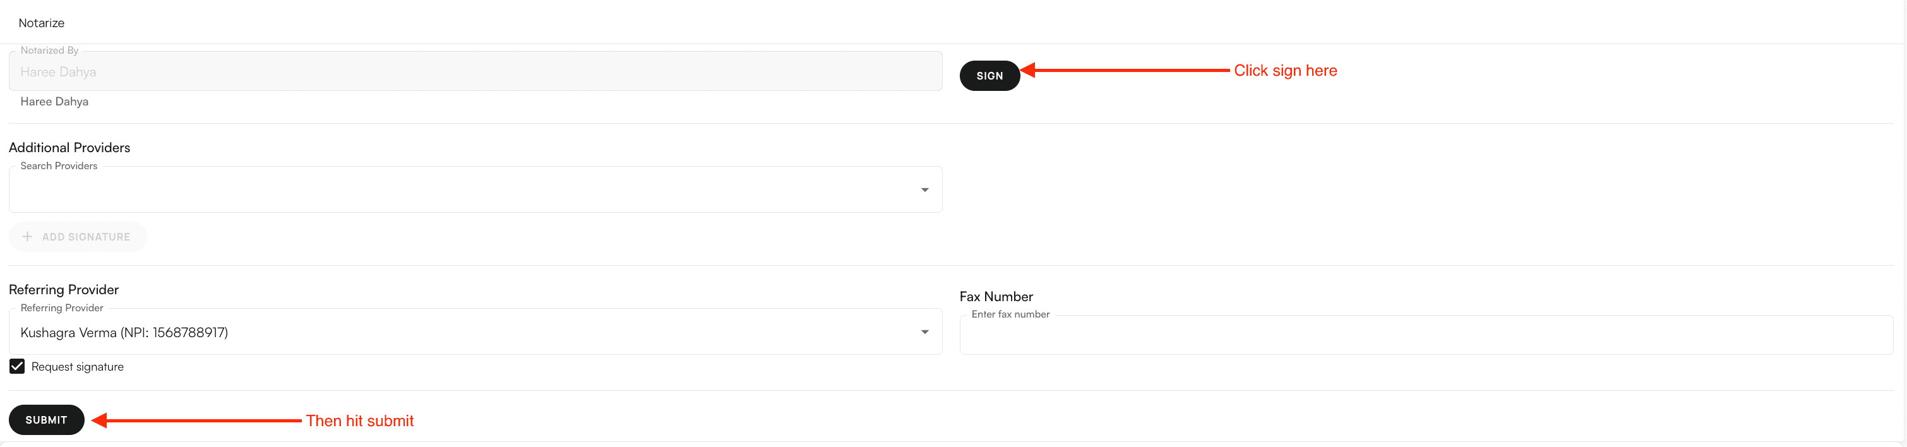Click the Referring Provider dropdown chevron icon

tap(924, 331)
